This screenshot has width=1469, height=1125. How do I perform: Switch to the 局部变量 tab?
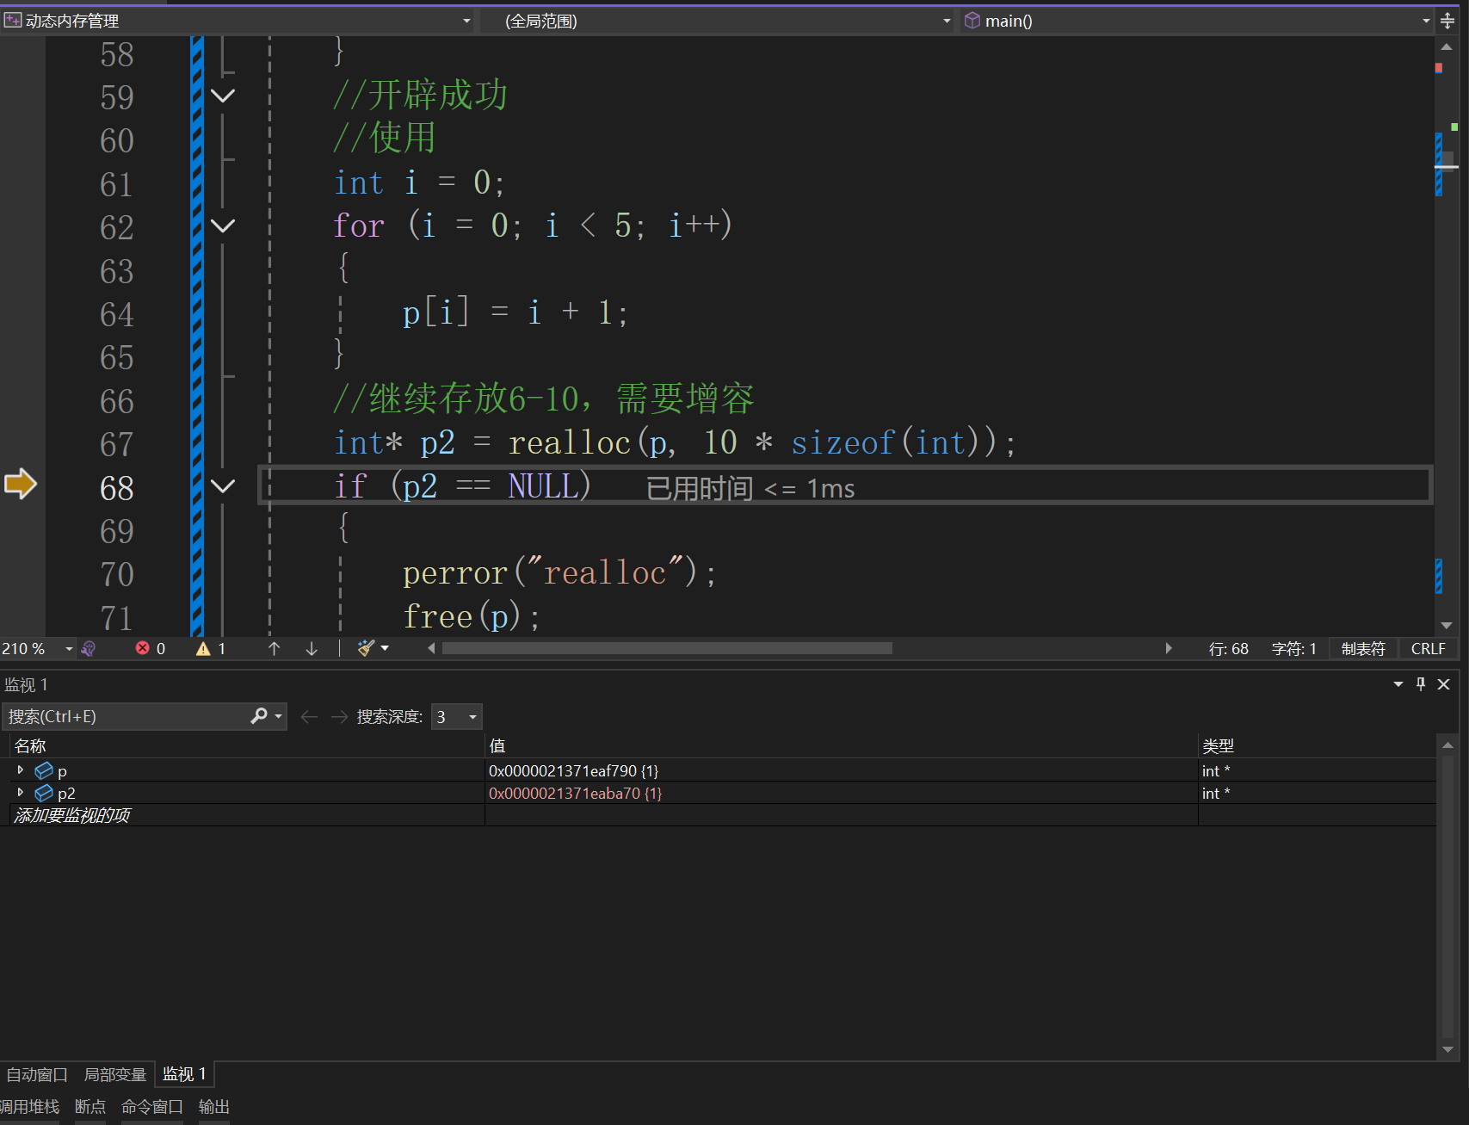pos(114,1074)
